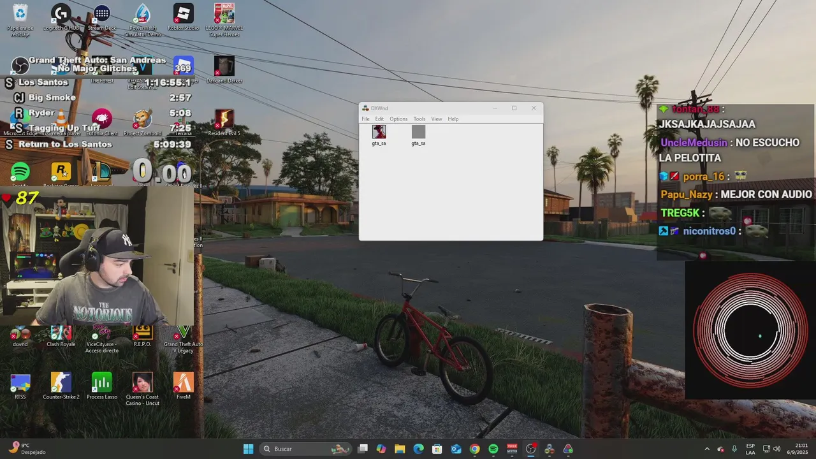This screenshot has width=816, height=459.
Task: Open the Dark and Darker desktop icon
Action: pos(224,69)
